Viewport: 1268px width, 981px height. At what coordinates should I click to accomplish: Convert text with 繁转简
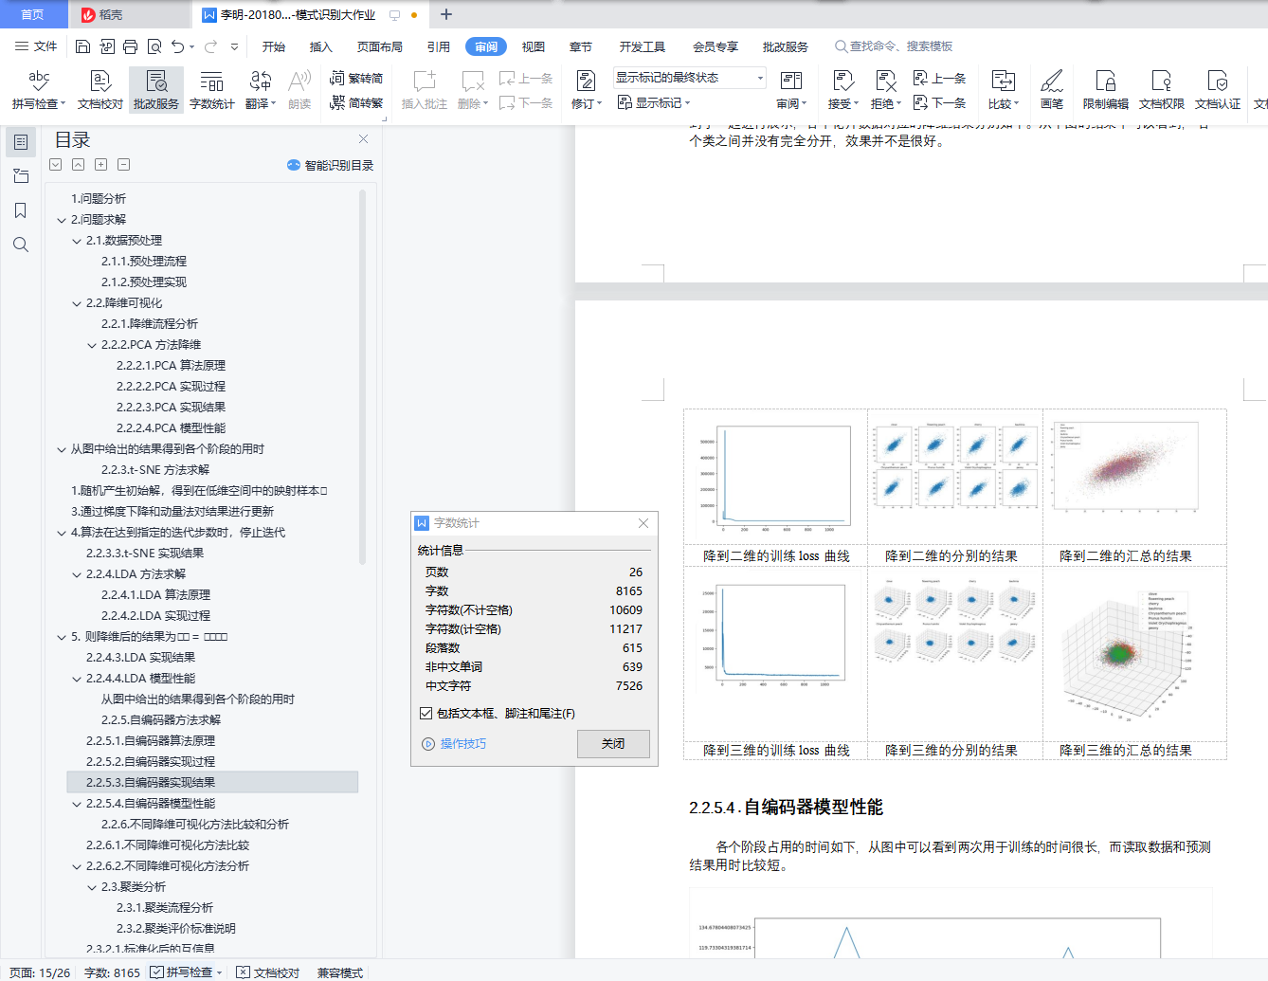[356, 79]
